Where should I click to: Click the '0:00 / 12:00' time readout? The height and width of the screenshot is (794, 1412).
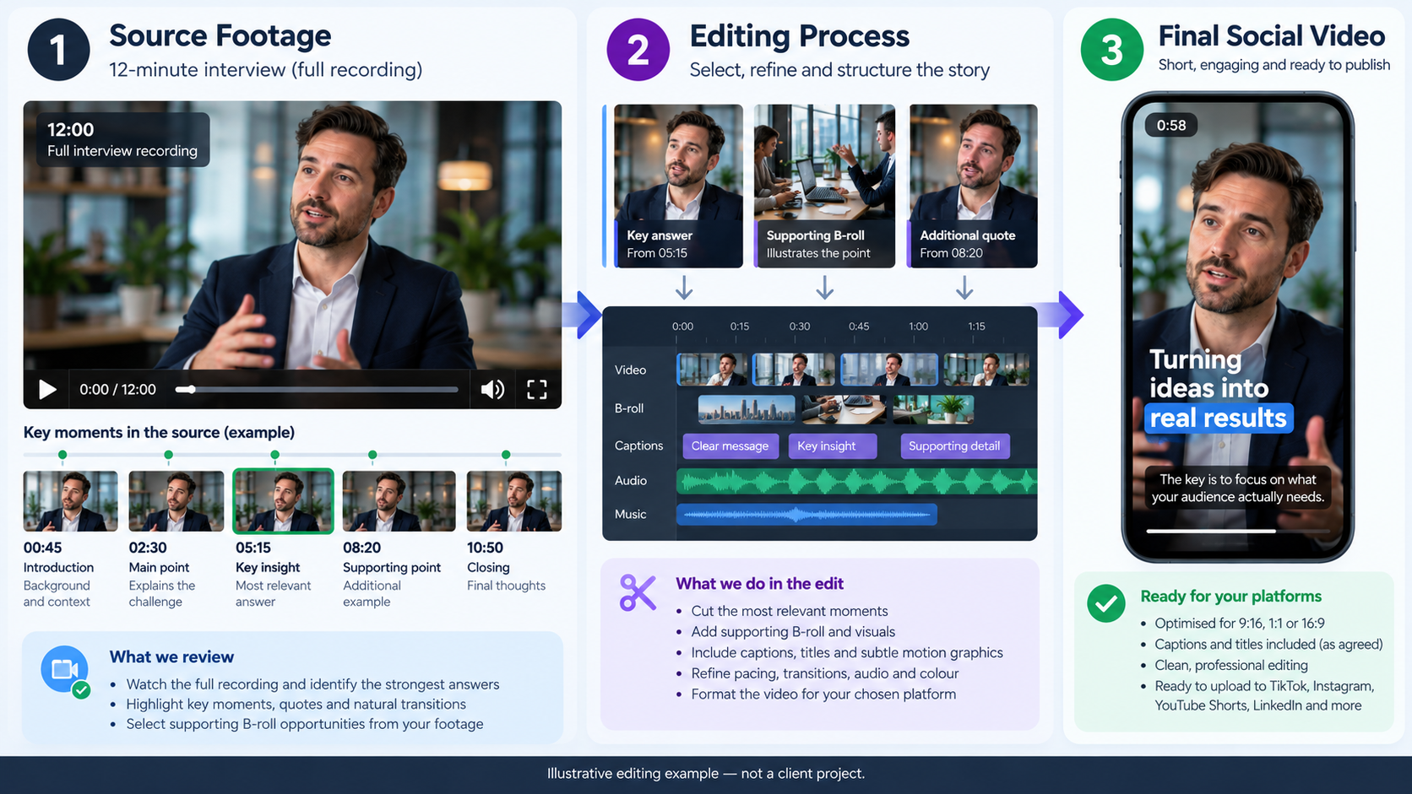(x=117, y=390)
